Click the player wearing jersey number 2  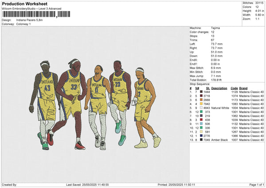point(146,108)
